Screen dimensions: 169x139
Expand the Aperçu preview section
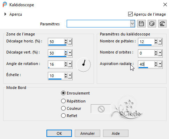coord(5,14)
